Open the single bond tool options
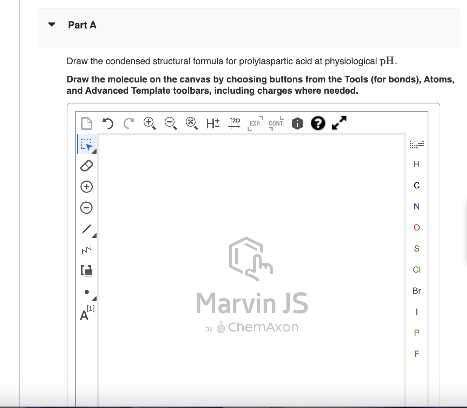 click(94, 235)
